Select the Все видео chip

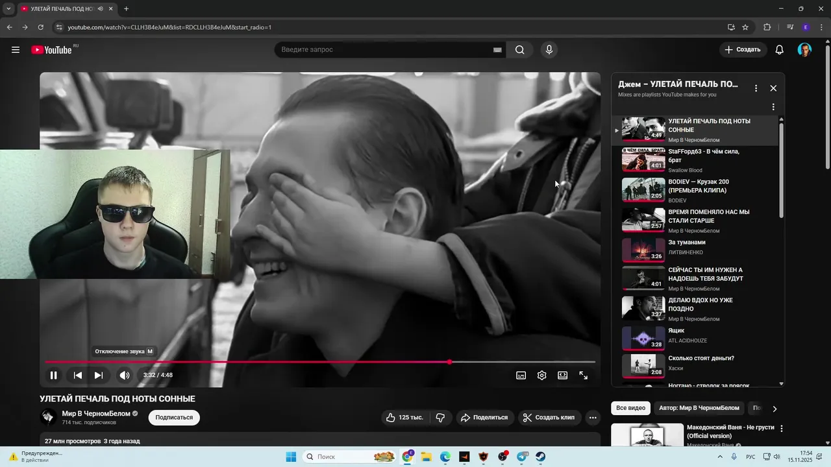[630, 408]
